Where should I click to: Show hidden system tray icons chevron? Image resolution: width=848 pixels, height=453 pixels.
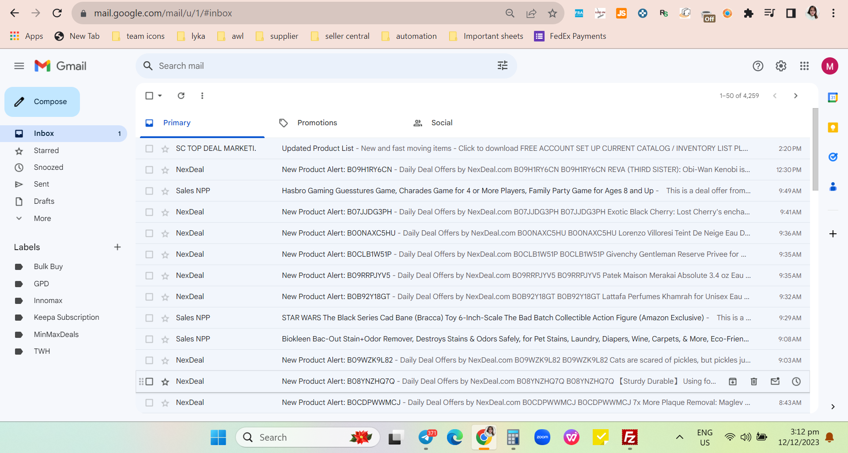point(680,437)
